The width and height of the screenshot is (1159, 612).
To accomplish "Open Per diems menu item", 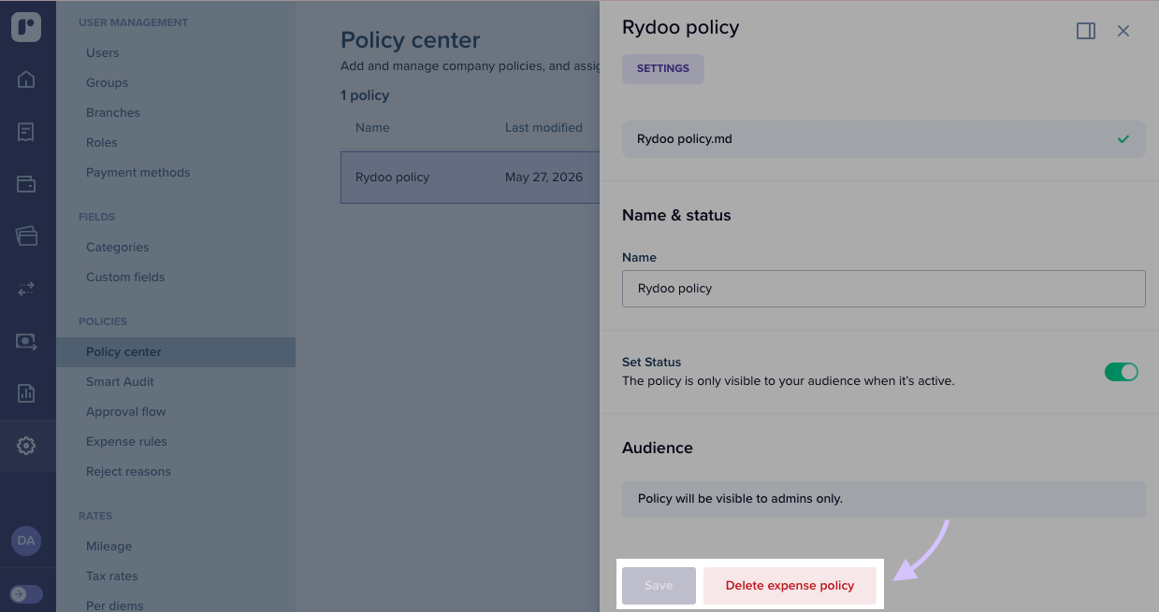I will (115, 605).
